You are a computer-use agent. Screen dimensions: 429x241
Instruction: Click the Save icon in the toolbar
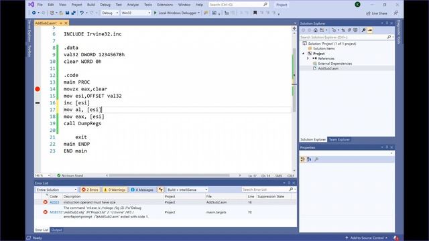pyautogui.click(x=67, y=13)
